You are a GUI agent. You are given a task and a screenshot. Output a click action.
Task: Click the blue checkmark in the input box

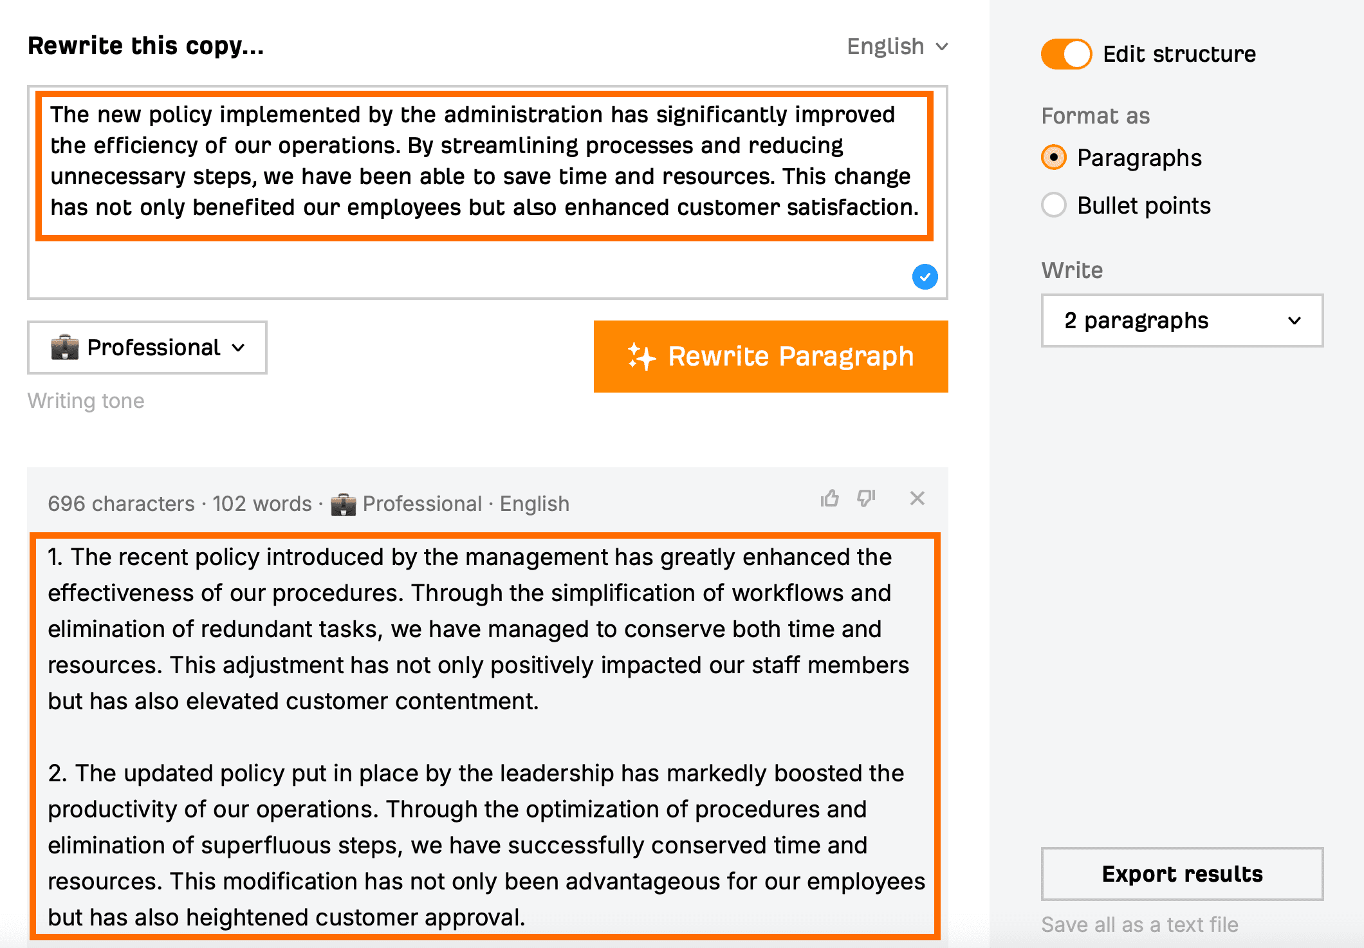pos(924,277)
